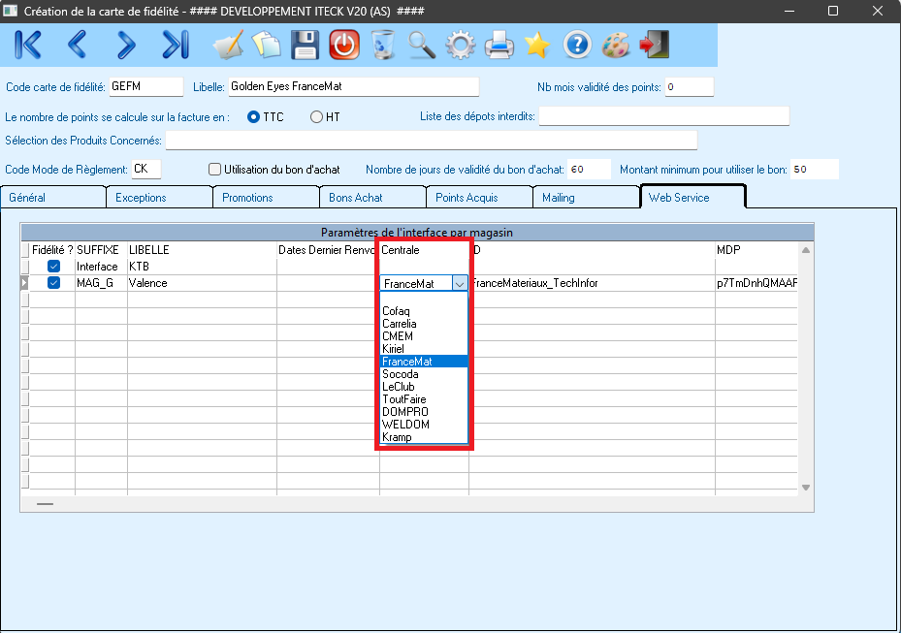Click the floppy disk save icon

tap(306, 45)
